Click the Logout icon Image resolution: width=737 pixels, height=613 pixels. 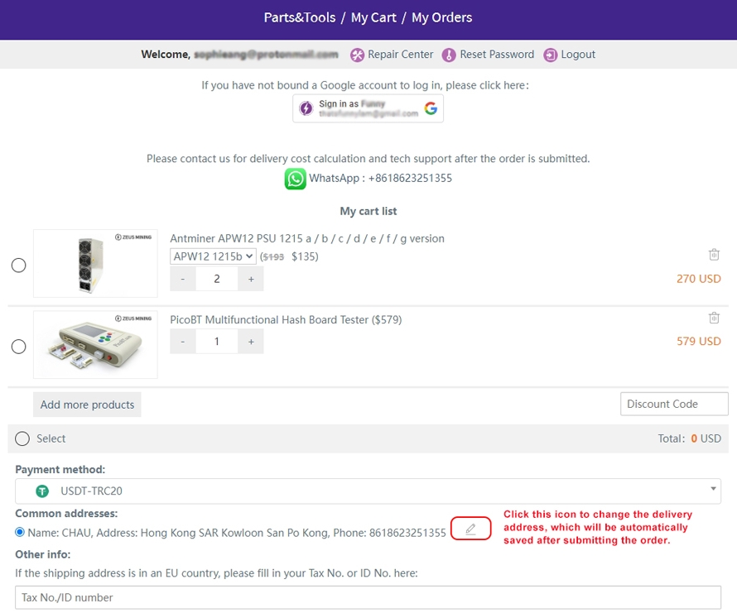pyautogui.click(x=551, y=55)
